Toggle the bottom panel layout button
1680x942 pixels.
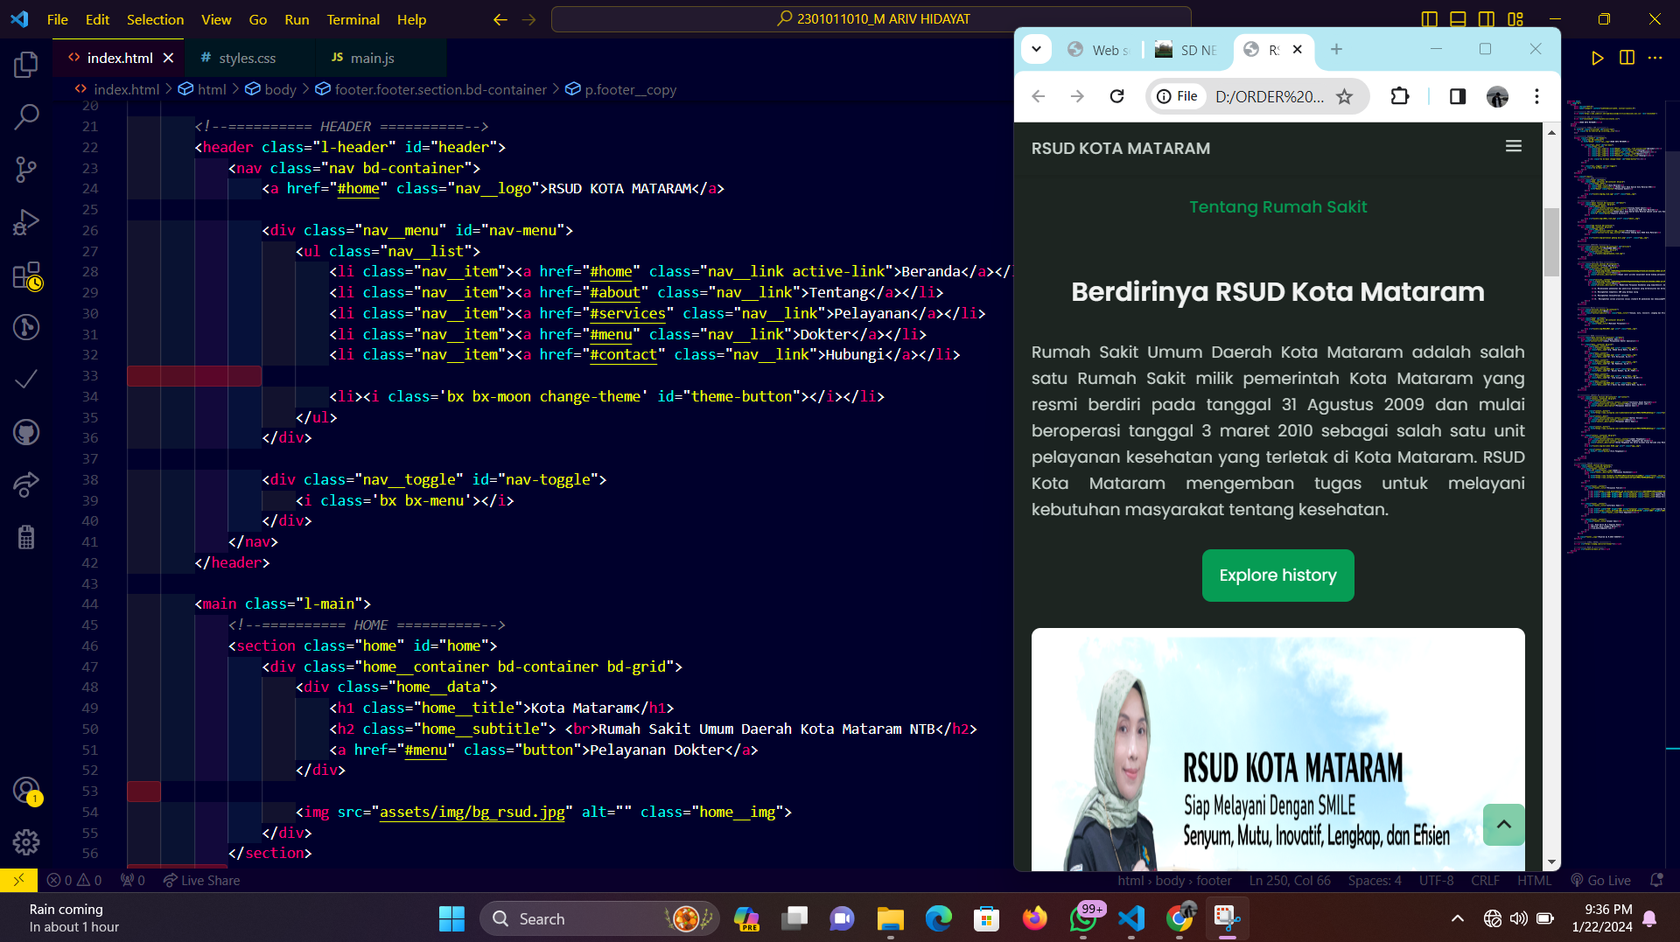tap(1458, 19)
